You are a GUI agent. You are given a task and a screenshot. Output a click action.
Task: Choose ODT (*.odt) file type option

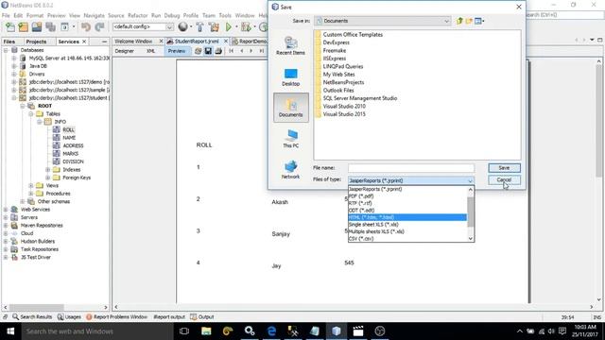407,210
